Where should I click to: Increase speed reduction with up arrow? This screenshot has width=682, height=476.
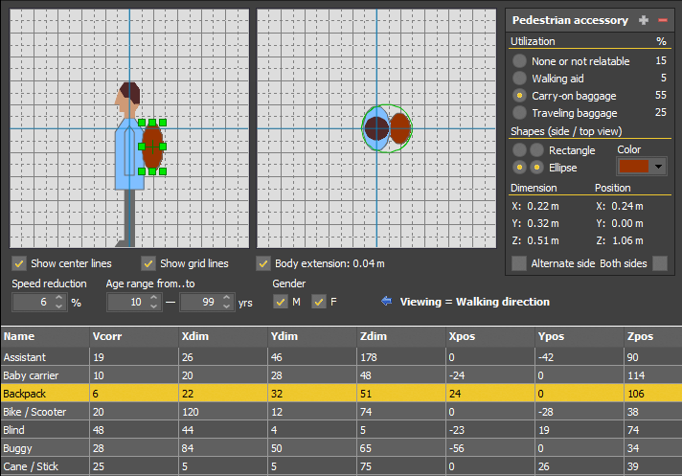tap(59, 297)
